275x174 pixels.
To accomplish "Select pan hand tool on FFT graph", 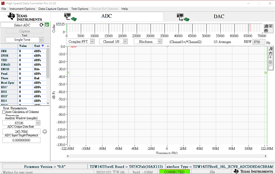I will (x=271, y=53).
